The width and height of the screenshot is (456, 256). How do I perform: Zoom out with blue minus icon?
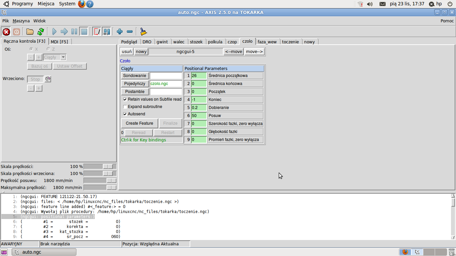[x=130, y=32]
